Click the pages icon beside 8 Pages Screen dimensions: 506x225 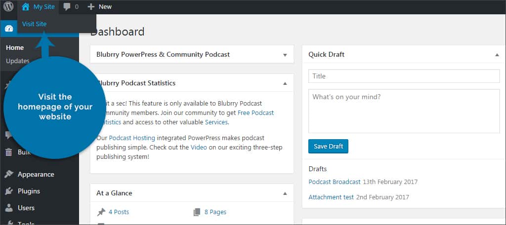click(x=197, y=212)
